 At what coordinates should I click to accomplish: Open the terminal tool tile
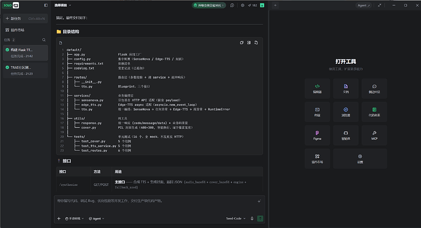pyautogui.click(x=317, y=112)
